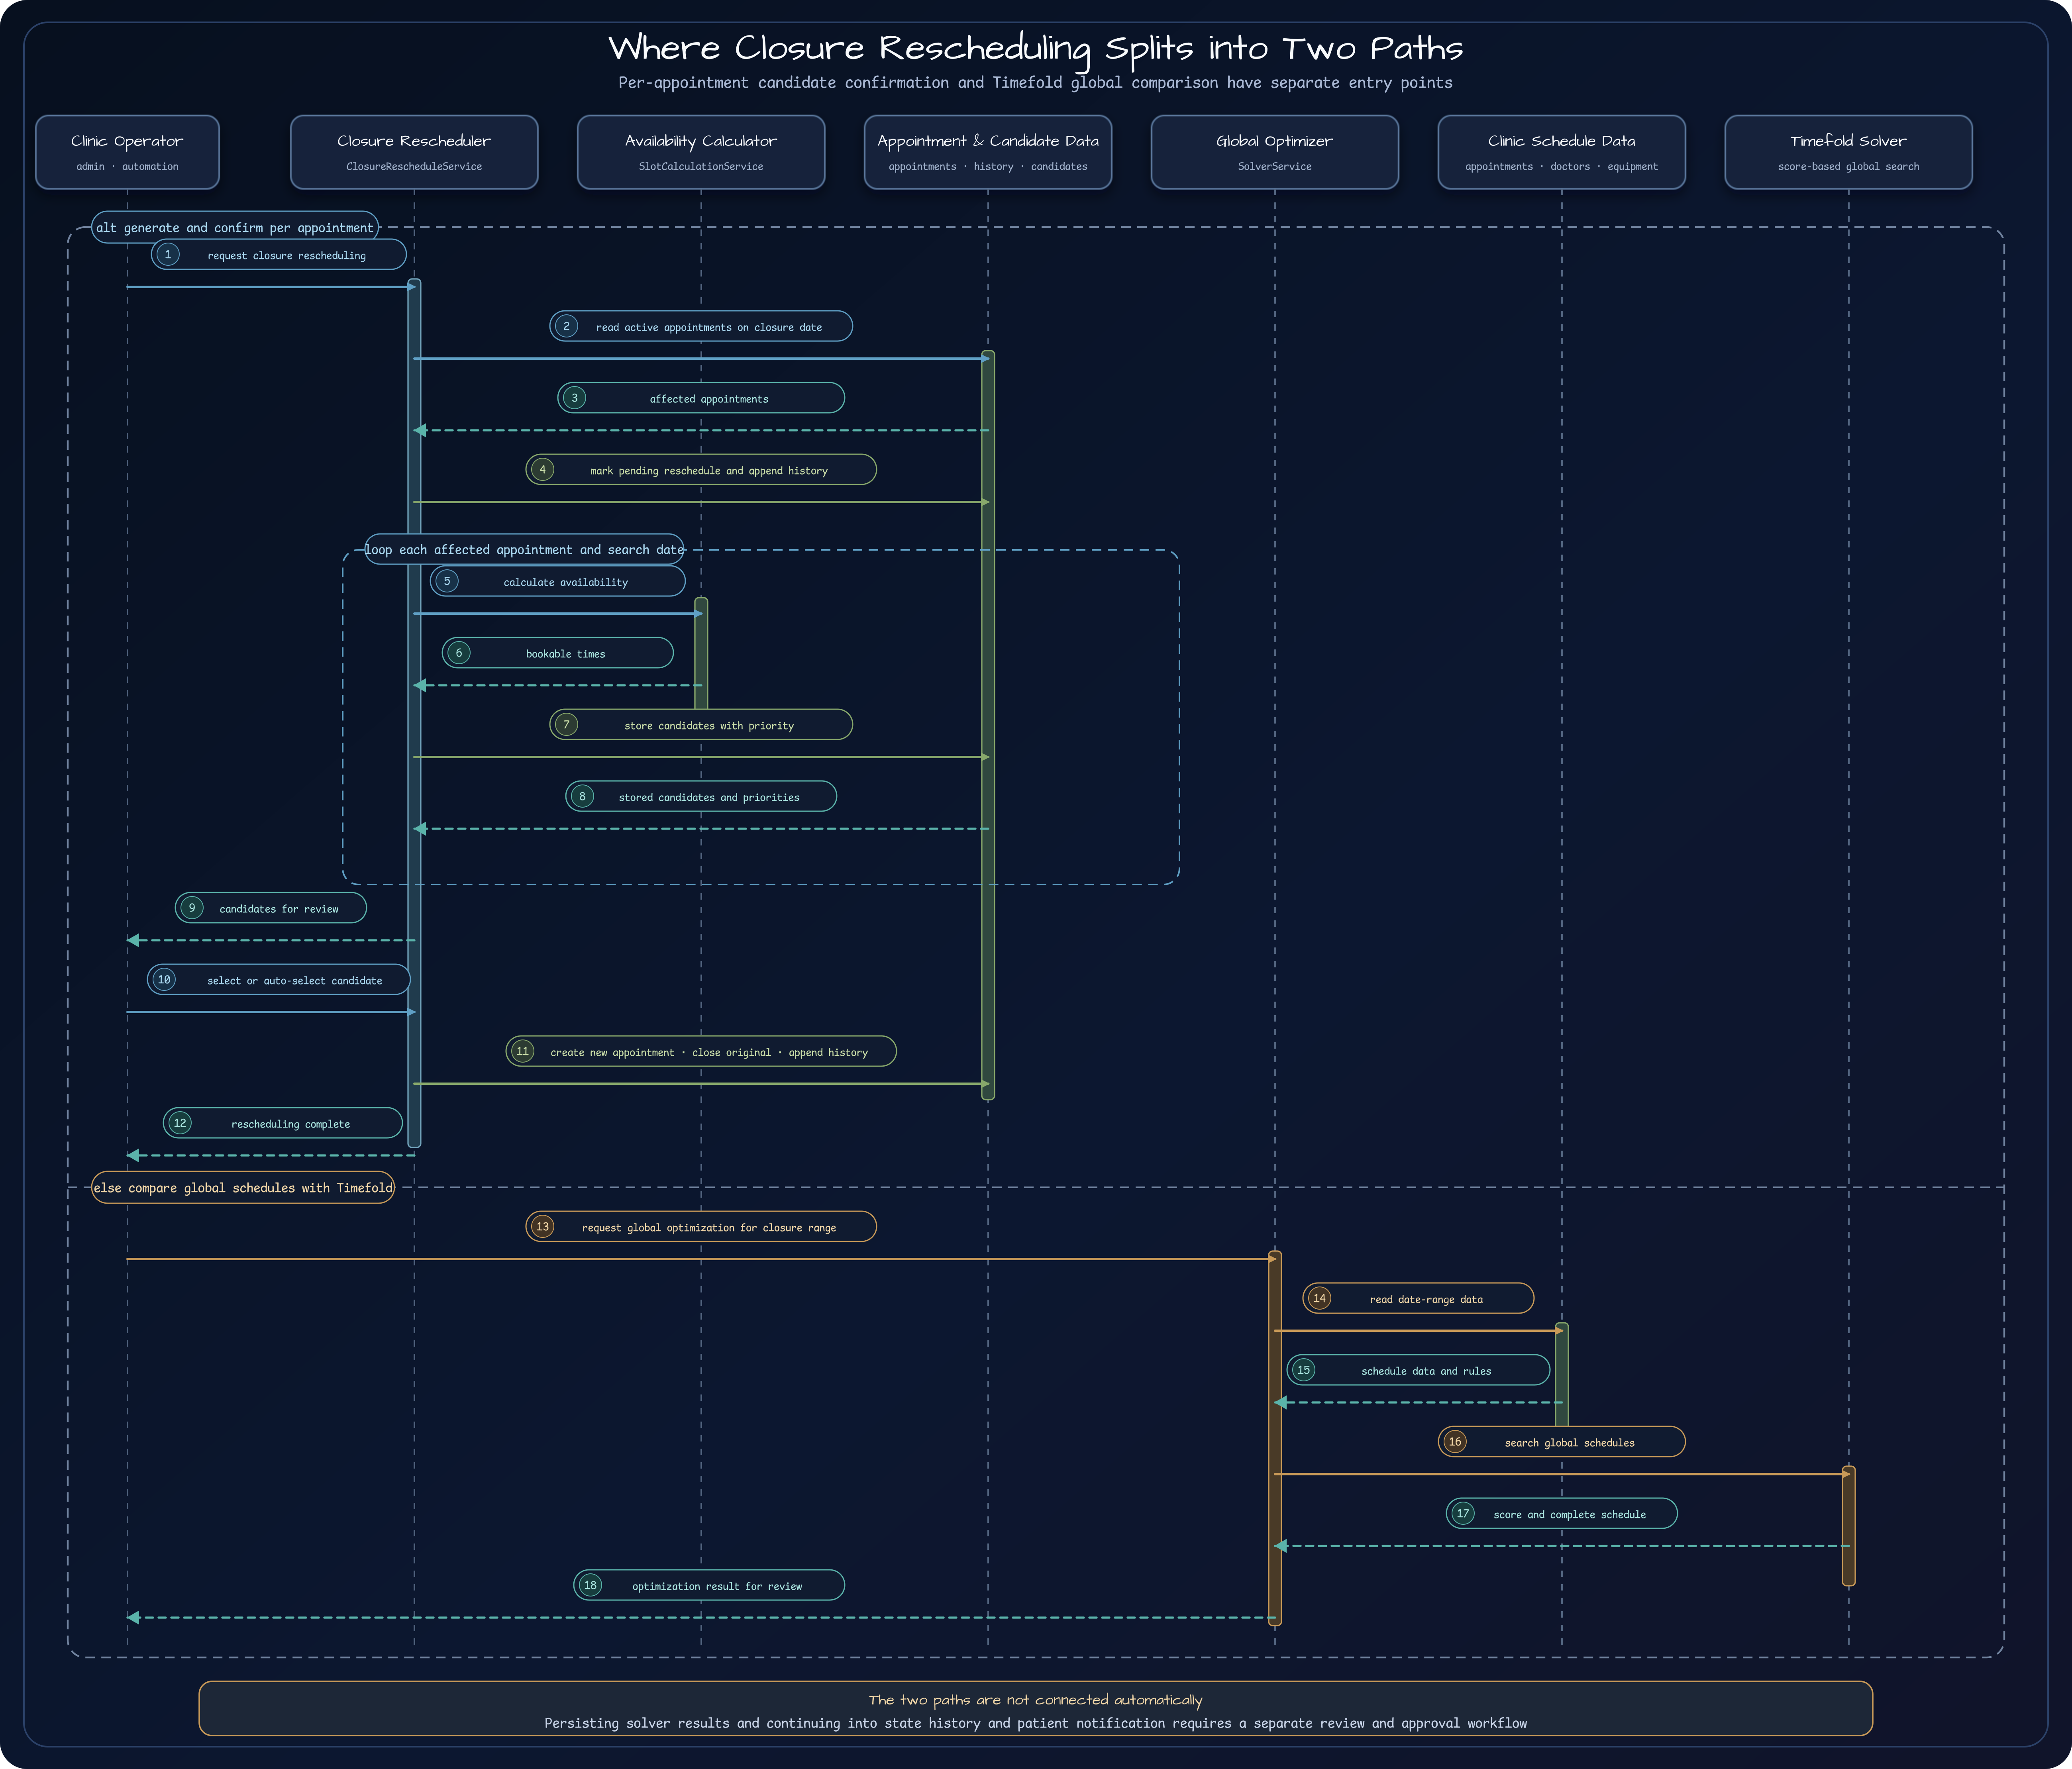Select the Clinic Schedule Data box
The height and width of the screenshot is (1769, 2072).
pyautogui.click(x=1562, y=152)
